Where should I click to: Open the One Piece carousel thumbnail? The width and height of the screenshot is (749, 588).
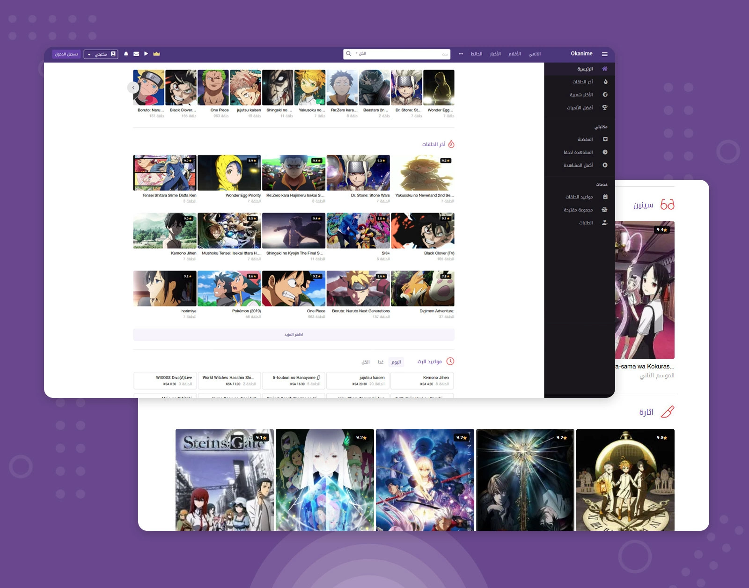pyautogui.click(x=213, y=88)
